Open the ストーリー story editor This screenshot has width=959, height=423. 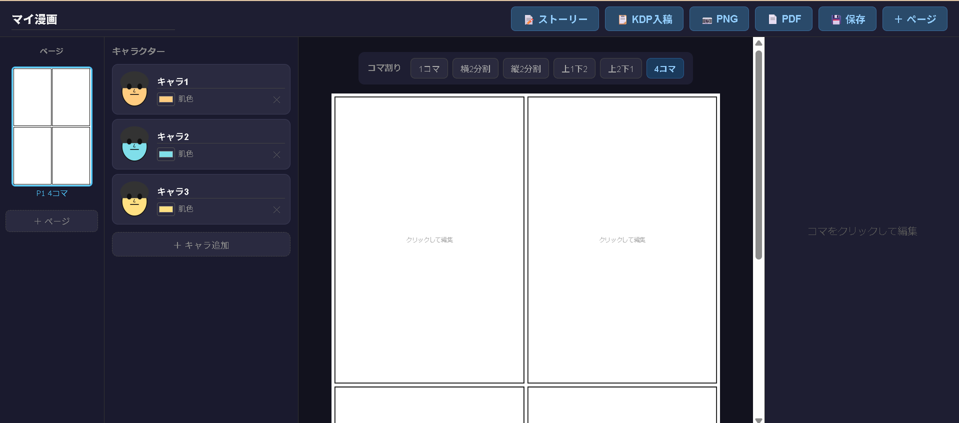(554, 19)
